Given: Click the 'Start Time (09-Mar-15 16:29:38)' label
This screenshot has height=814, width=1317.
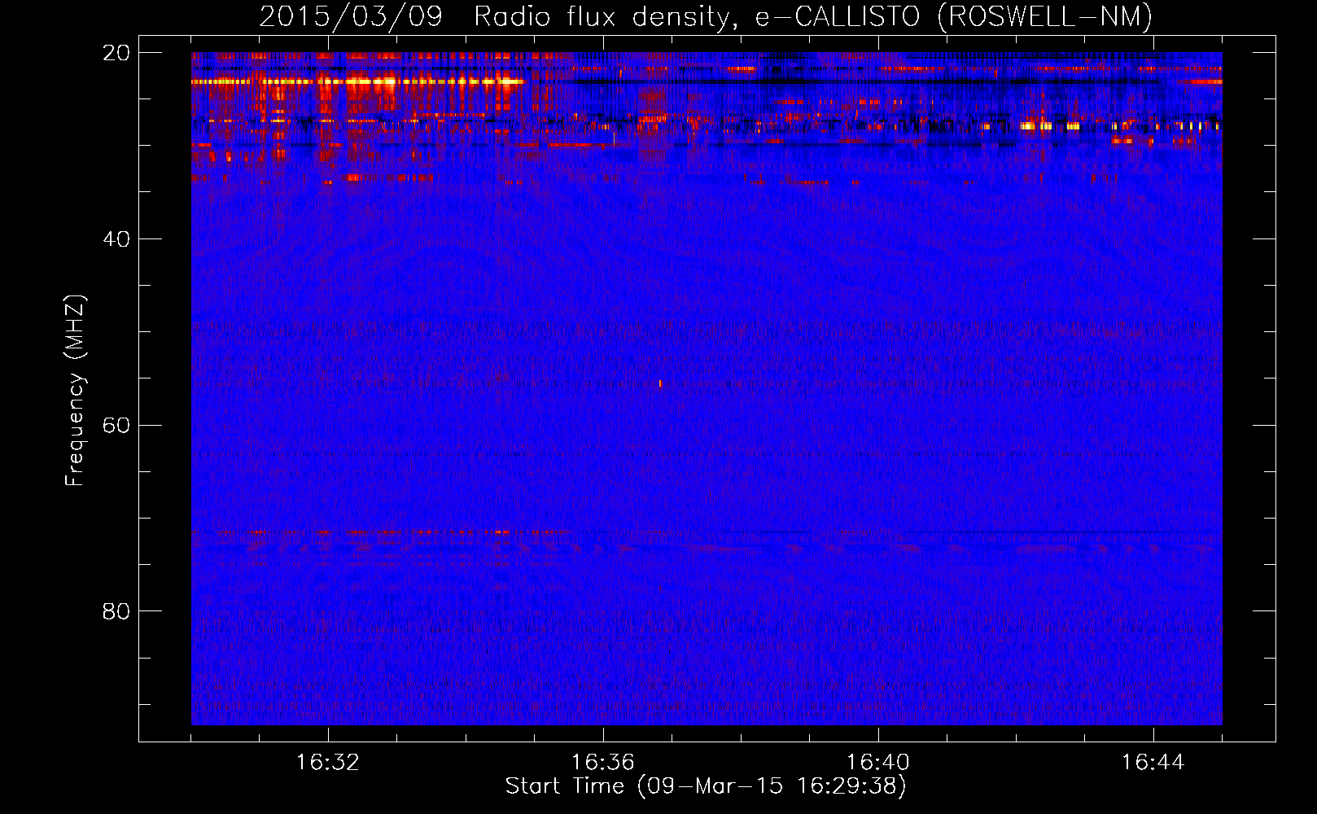Looking at the screenshot, I should pos(706,786).
